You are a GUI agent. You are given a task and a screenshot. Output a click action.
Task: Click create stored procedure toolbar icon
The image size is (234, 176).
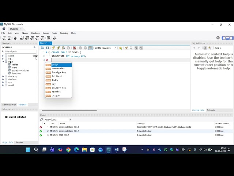[x=37, y=38]
